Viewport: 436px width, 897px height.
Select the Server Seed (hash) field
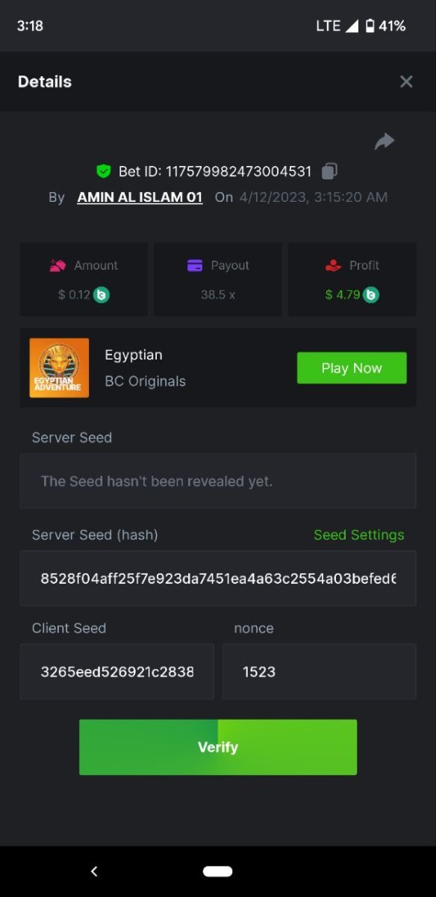[218, 579]
